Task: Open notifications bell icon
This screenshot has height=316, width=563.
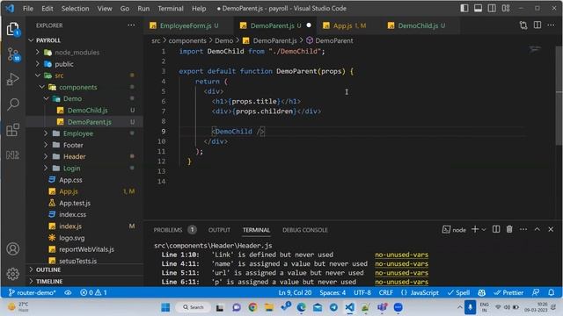Action: click(552, 292)
